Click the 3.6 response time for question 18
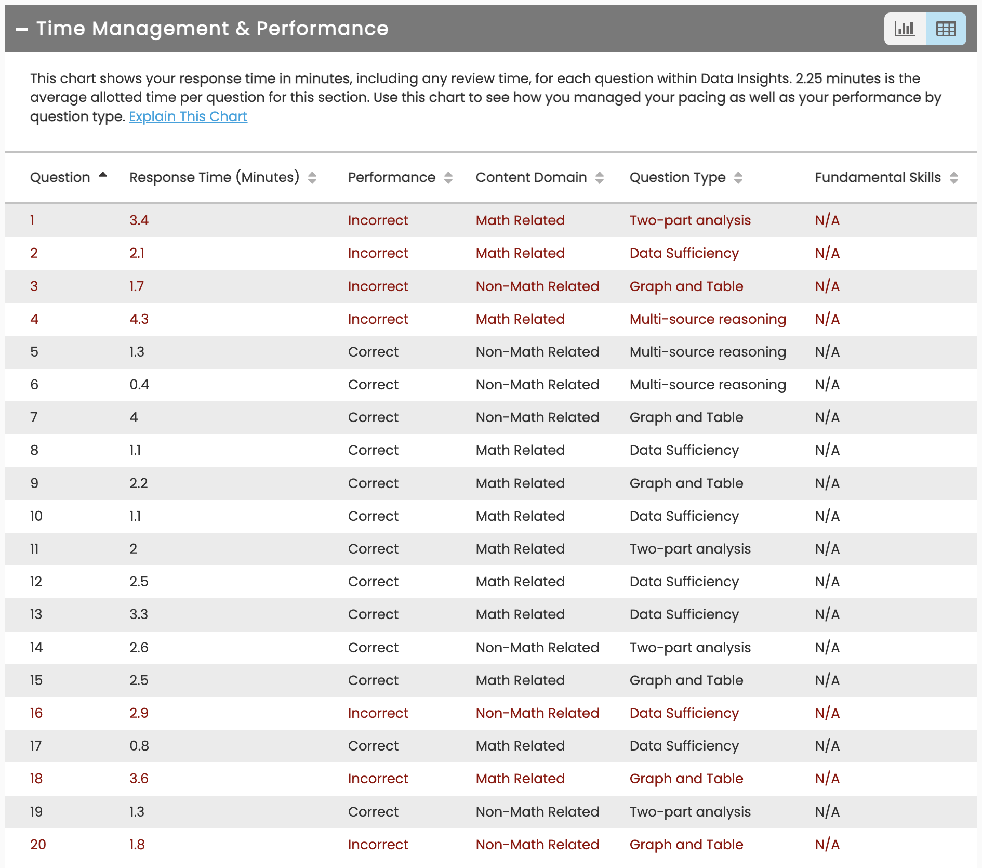Screen dimensions: 982x868 click(139, 779)
